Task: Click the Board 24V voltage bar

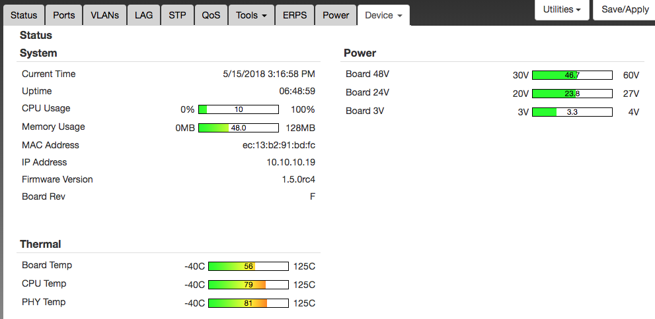Action: [x=572, y=94]
